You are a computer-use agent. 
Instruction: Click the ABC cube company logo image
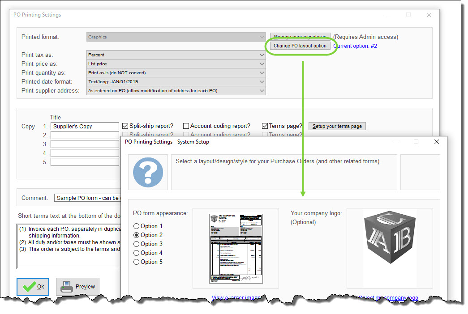[390, 248]
